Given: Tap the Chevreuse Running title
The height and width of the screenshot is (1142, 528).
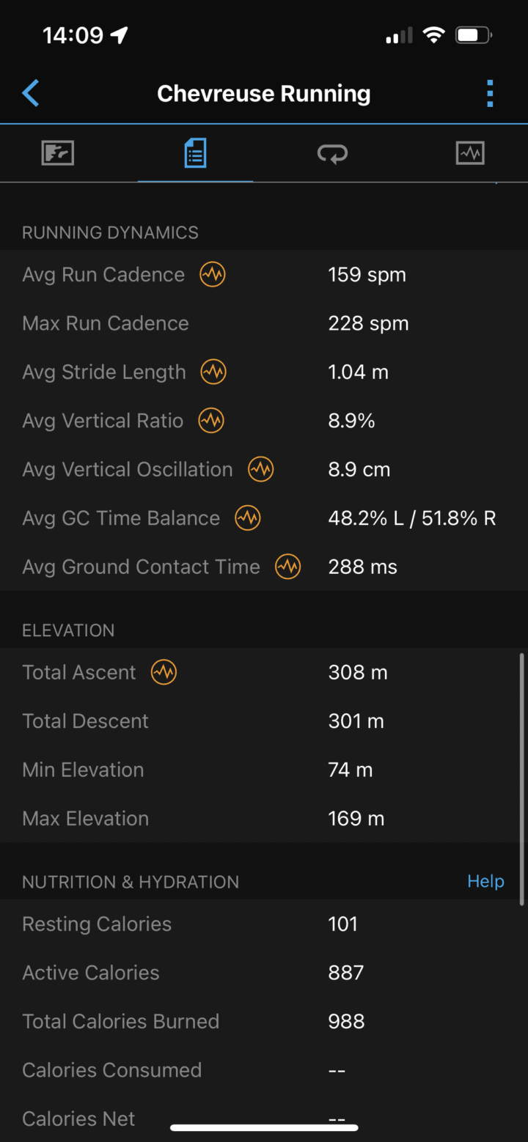Looking at the screenshot, I should pyautogui.click(x=264, y=94).
